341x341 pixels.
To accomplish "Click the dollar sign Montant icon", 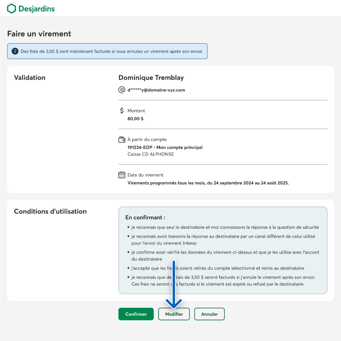I will coord(122,111).
